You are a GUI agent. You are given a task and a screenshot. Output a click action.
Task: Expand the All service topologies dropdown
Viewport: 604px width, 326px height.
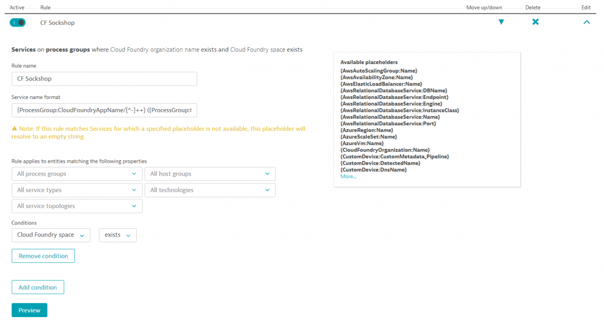[x=77, y=206]
